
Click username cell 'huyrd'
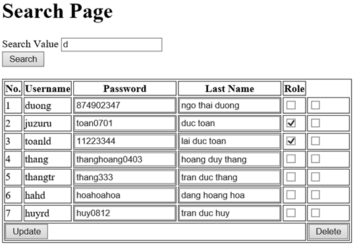[x=47, y=213]
